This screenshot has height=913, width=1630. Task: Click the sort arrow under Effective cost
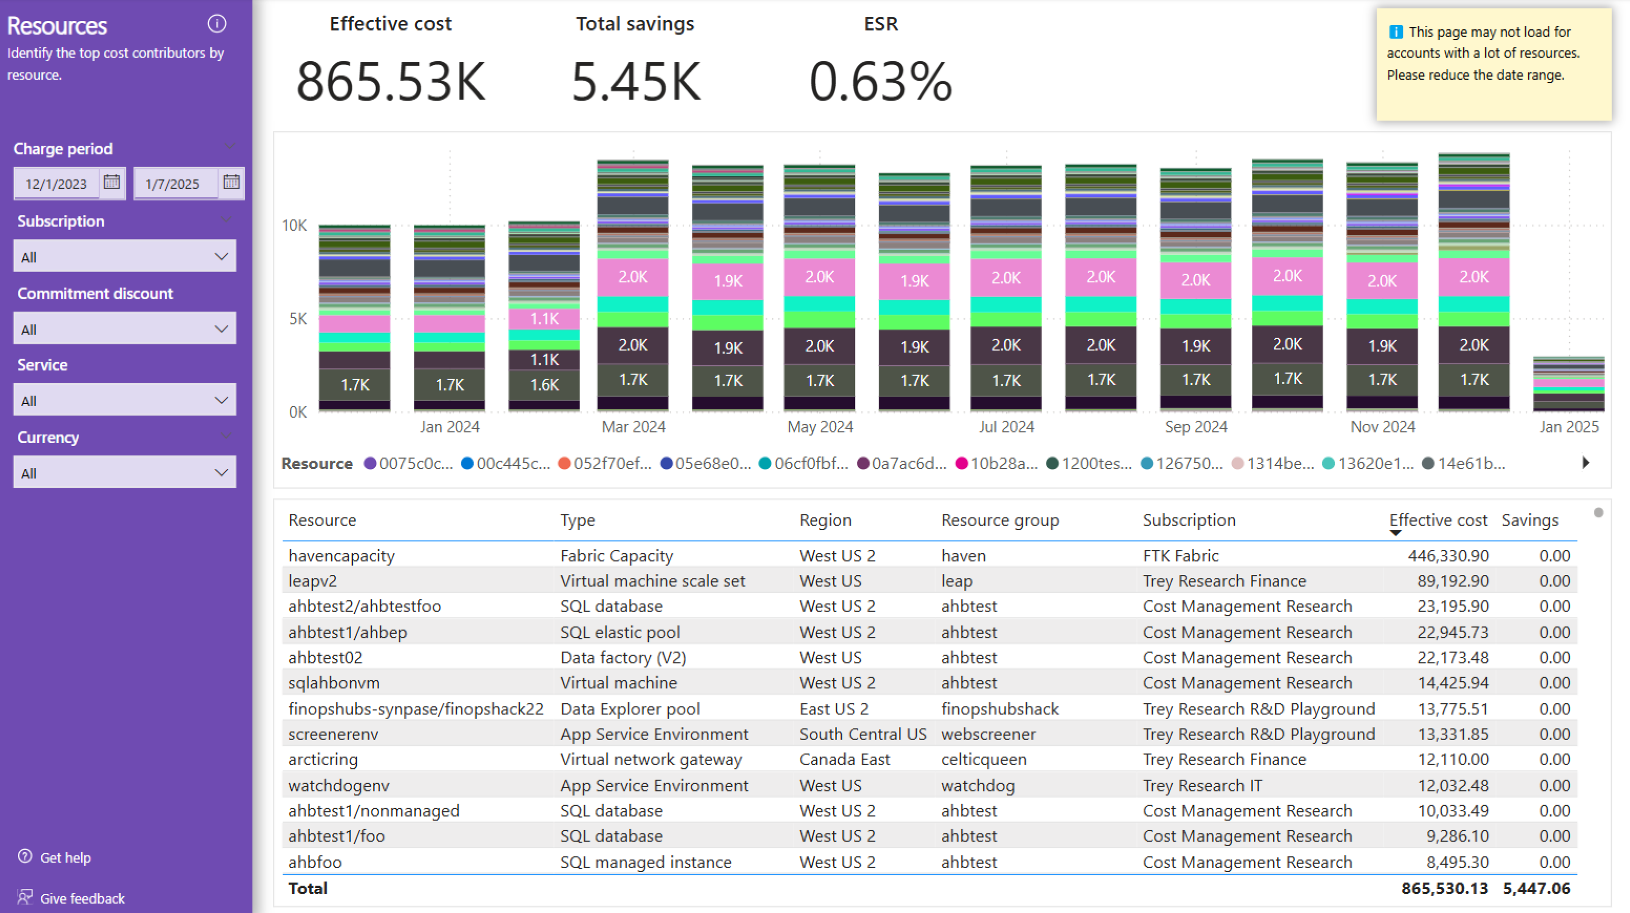tap(1395, 533)
